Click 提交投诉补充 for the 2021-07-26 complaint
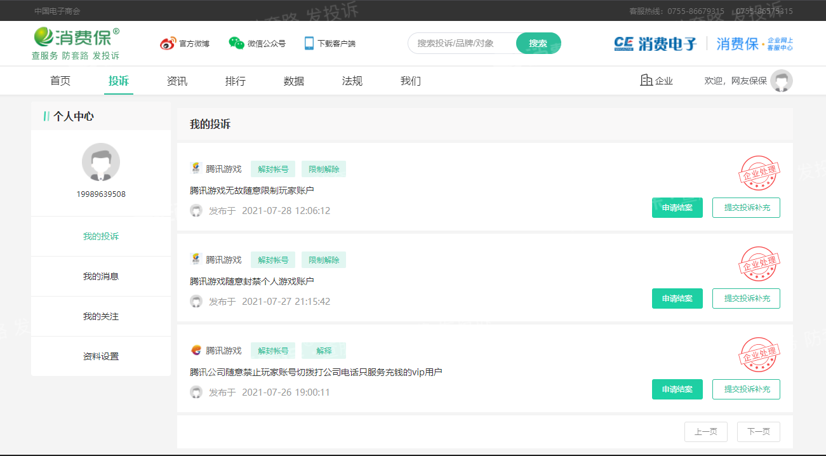This screenshot has height=456, width=826. pyautogui.click(x=746, y=389)
